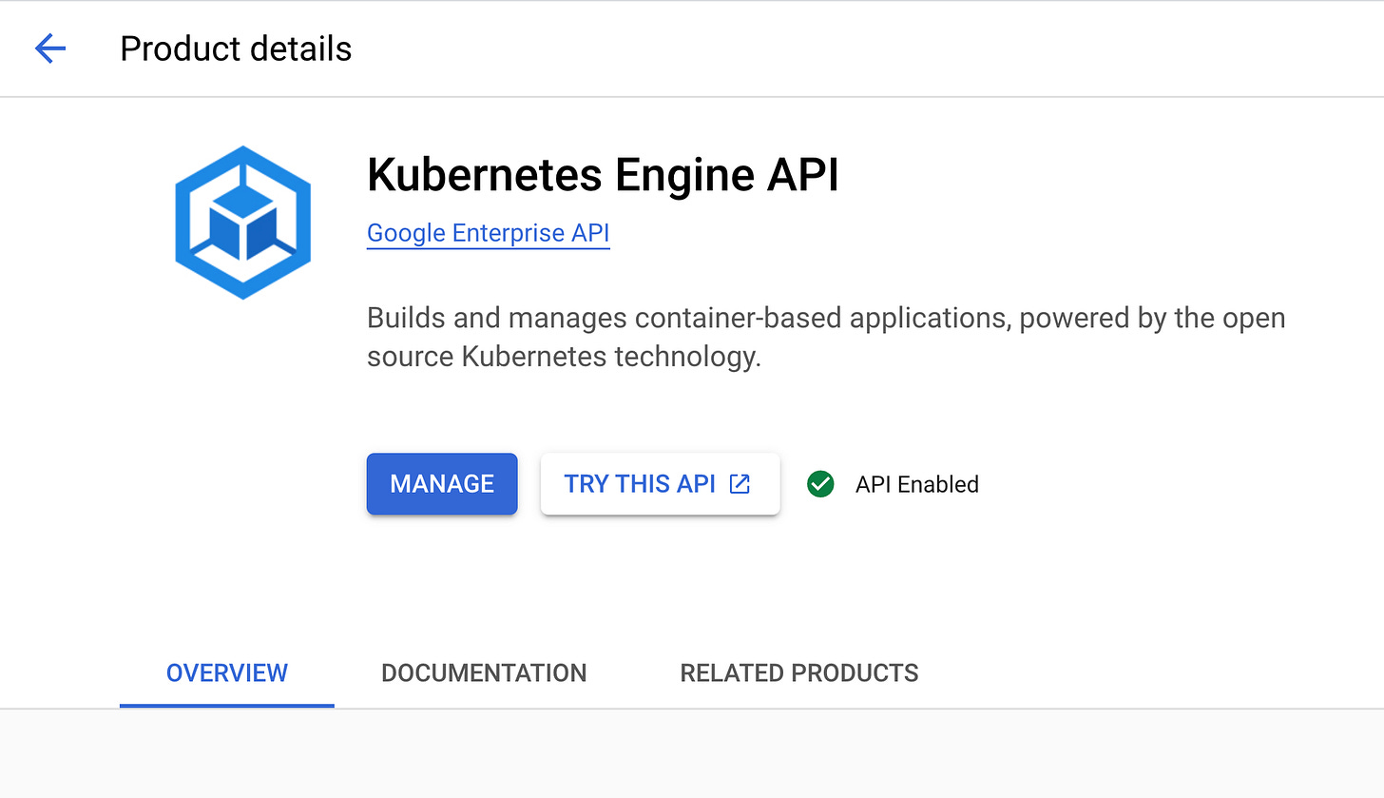Click the Product details page title
The image size is (1384, 798).
click(x=236, y=49)
